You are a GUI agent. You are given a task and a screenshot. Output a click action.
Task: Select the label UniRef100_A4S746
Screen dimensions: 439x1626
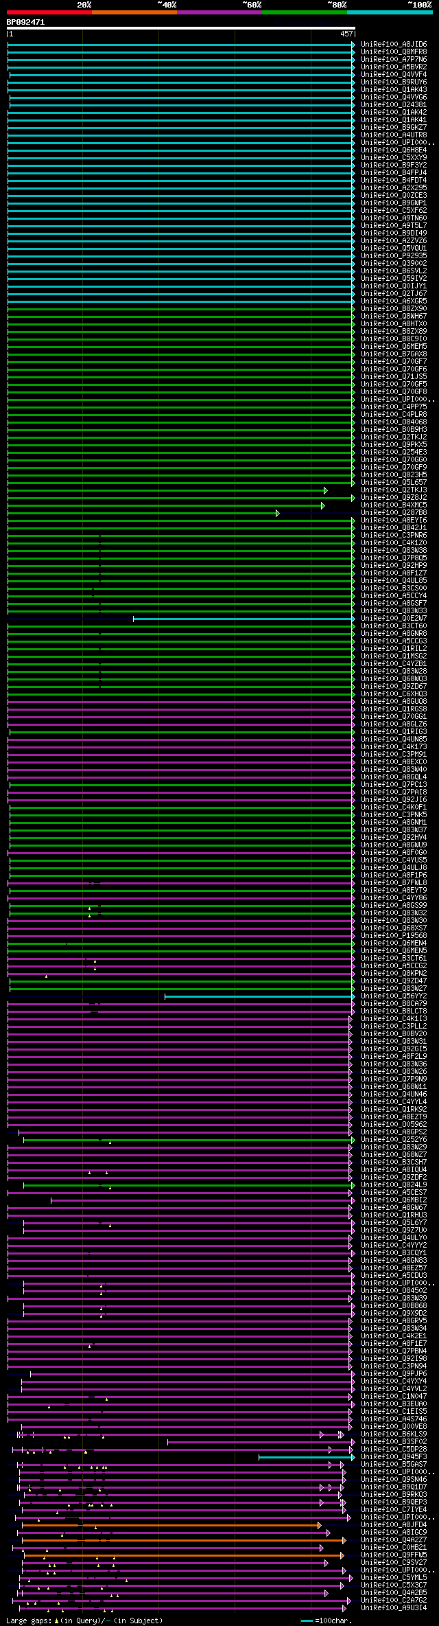coord(394,1419)
